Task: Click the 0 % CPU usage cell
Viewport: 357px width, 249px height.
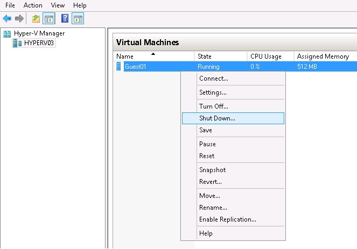Action: click(255, 67)
